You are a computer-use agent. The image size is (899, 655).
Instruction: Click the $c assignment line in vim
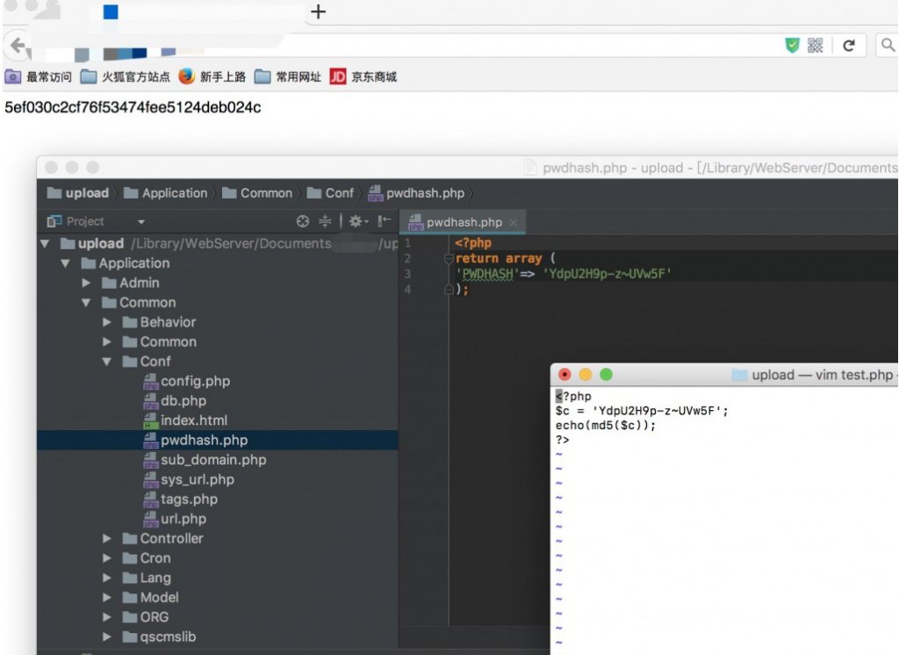[x=642, y=411]
